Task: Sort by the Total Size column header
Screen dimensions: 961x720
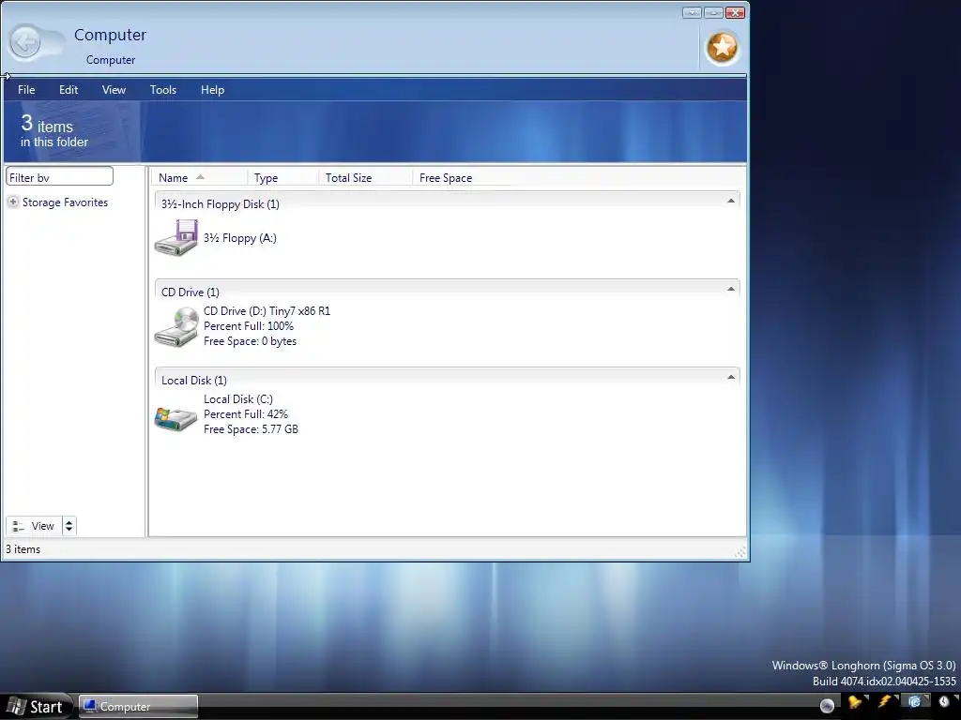Action: tap(365, 177)
